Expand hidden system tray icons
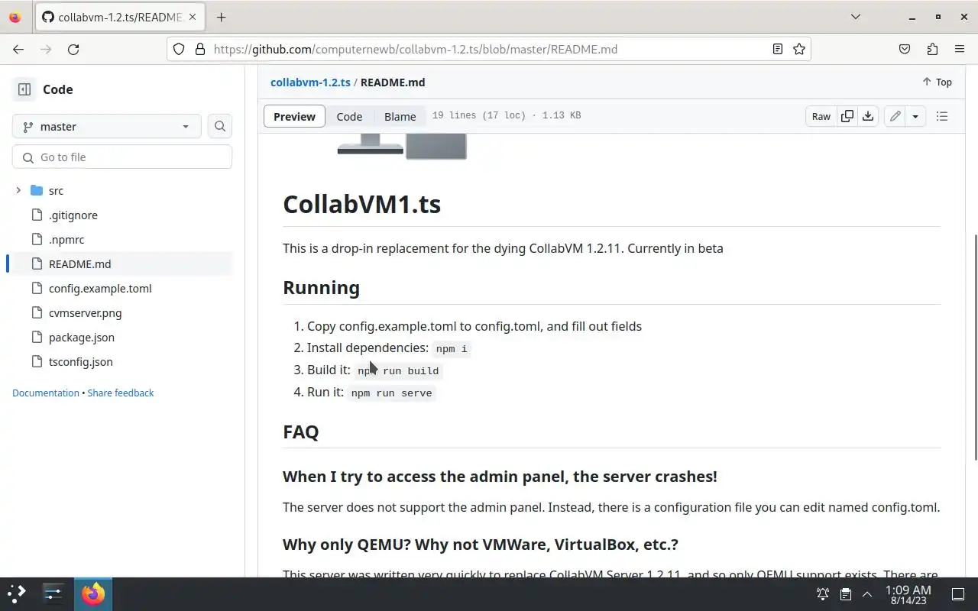Image resolution: width=978 pixels, height=611 pixels. [867, 594]
